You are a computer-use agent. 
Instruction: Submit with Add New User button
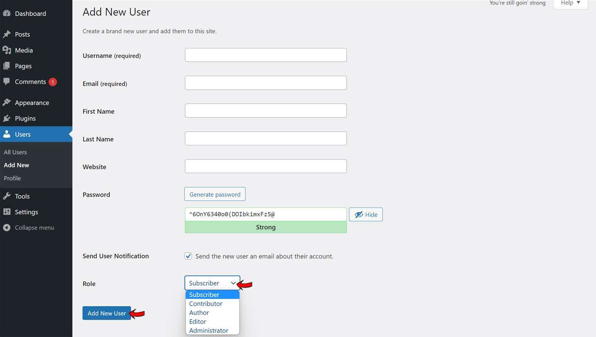tap(107, 313)
